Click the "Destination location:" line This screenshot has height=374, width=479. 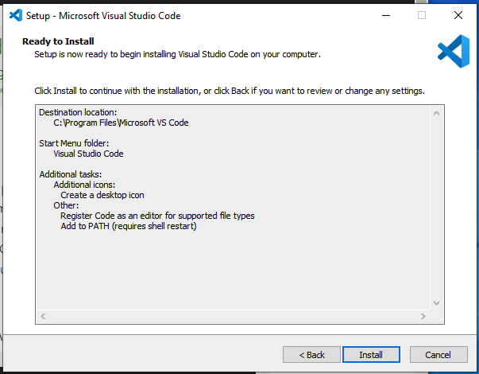[x=76, y=112]
